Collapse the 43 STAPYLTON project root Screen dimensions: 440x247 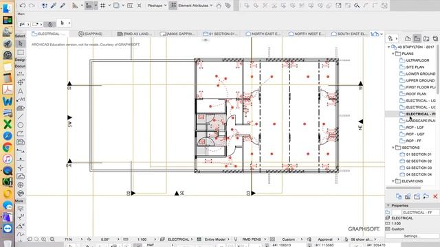pyautogui.click(x=388, y=47)
